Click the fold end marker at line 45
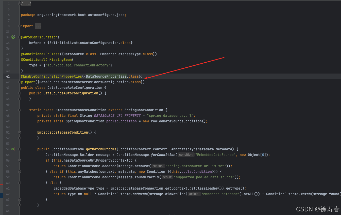 pyautogui.click(x=20, y=99)
